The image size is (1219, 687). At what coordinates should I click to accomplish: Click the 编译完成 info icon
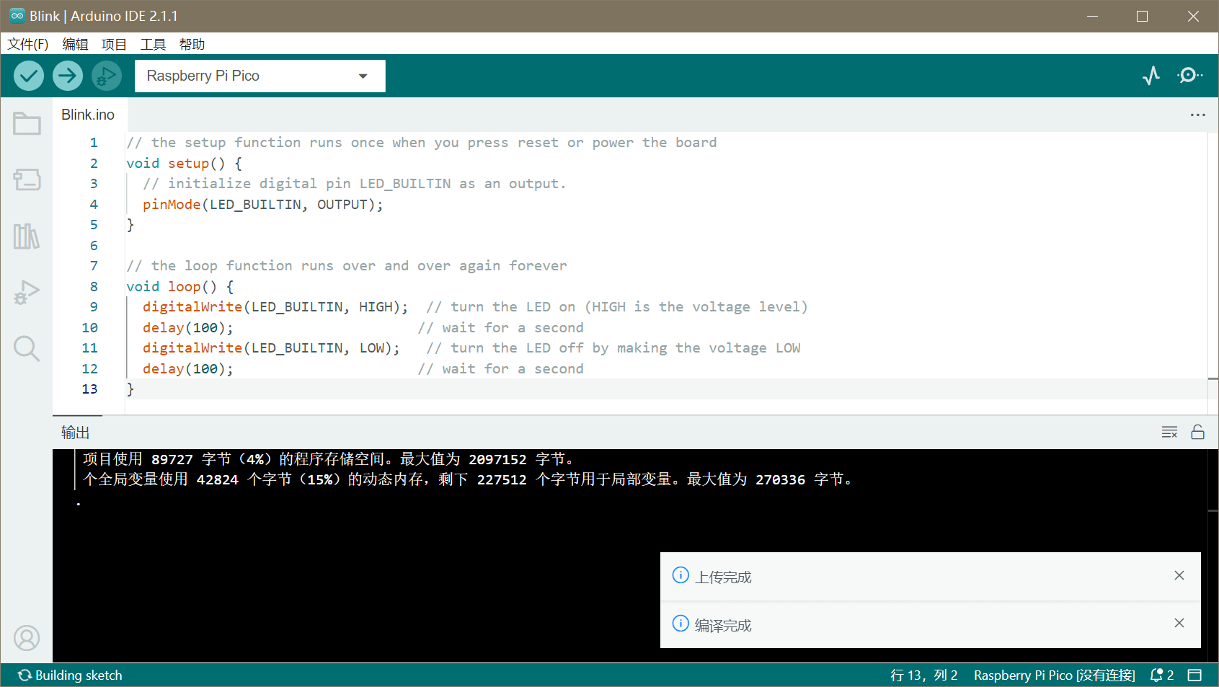[681, 623]
